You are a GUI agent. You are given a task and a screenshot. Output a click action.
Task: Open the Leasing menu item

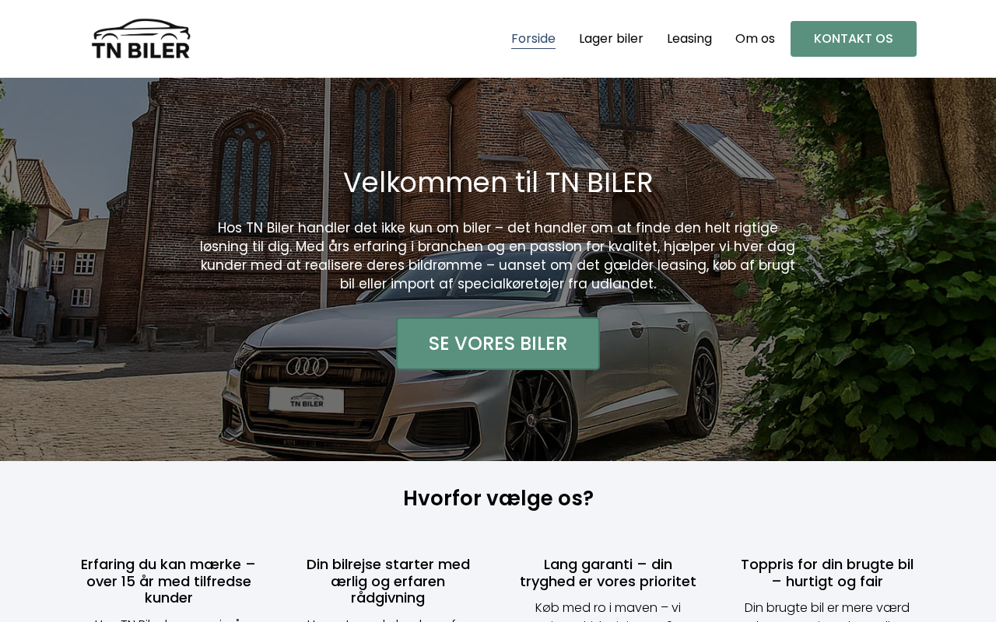tap(689, 39)
